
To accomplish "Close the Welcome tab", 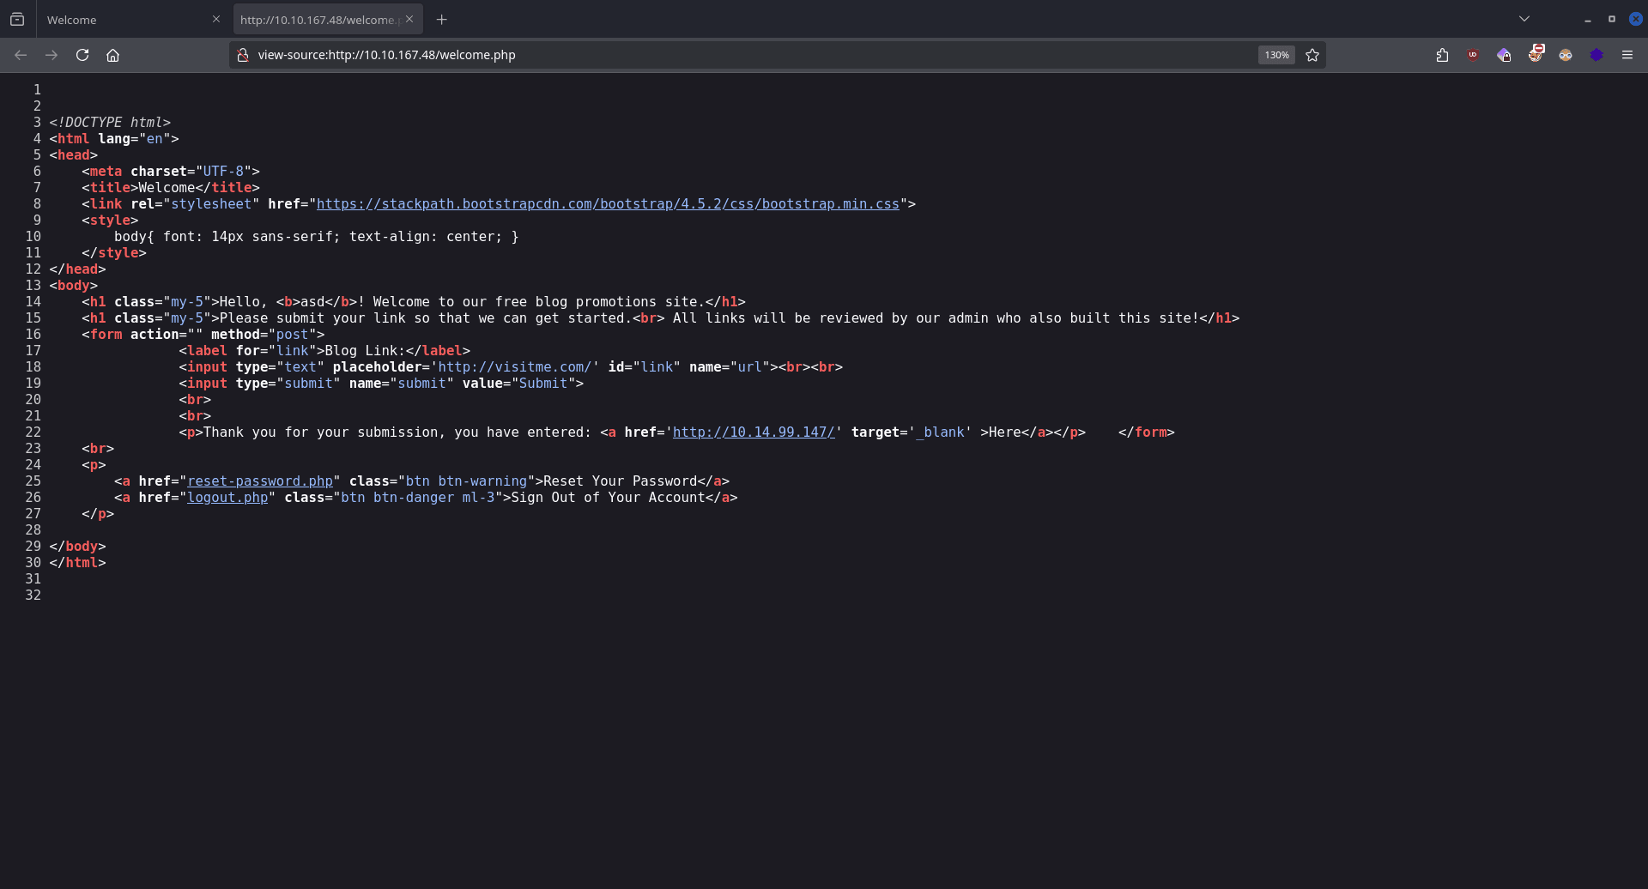I will coord(216,19).
